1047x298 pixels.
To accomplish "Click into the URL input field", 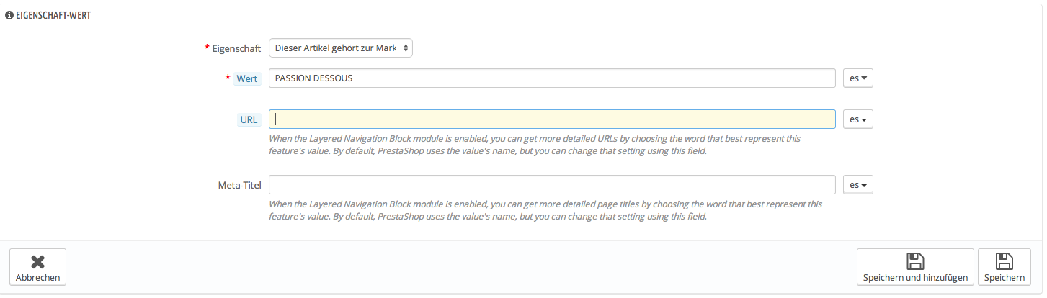I will click(x=551, y=119).
